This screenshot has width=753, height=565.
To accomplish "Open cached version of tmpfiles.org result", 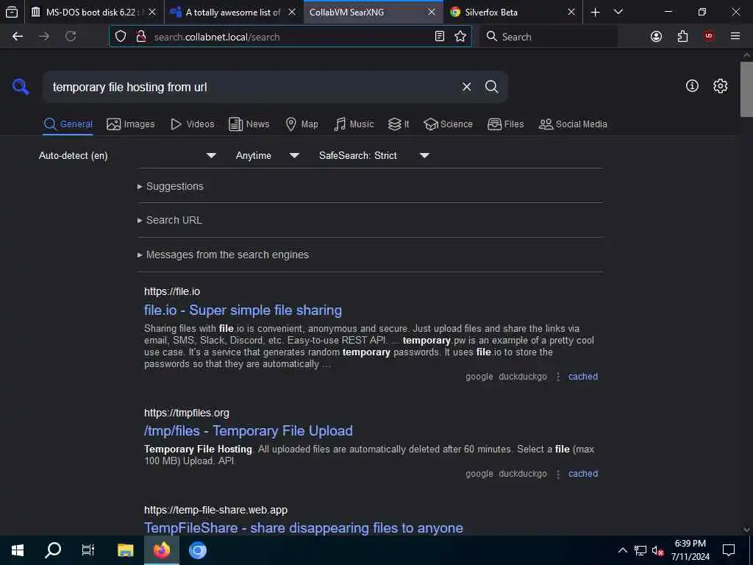I will coord(583,474).
